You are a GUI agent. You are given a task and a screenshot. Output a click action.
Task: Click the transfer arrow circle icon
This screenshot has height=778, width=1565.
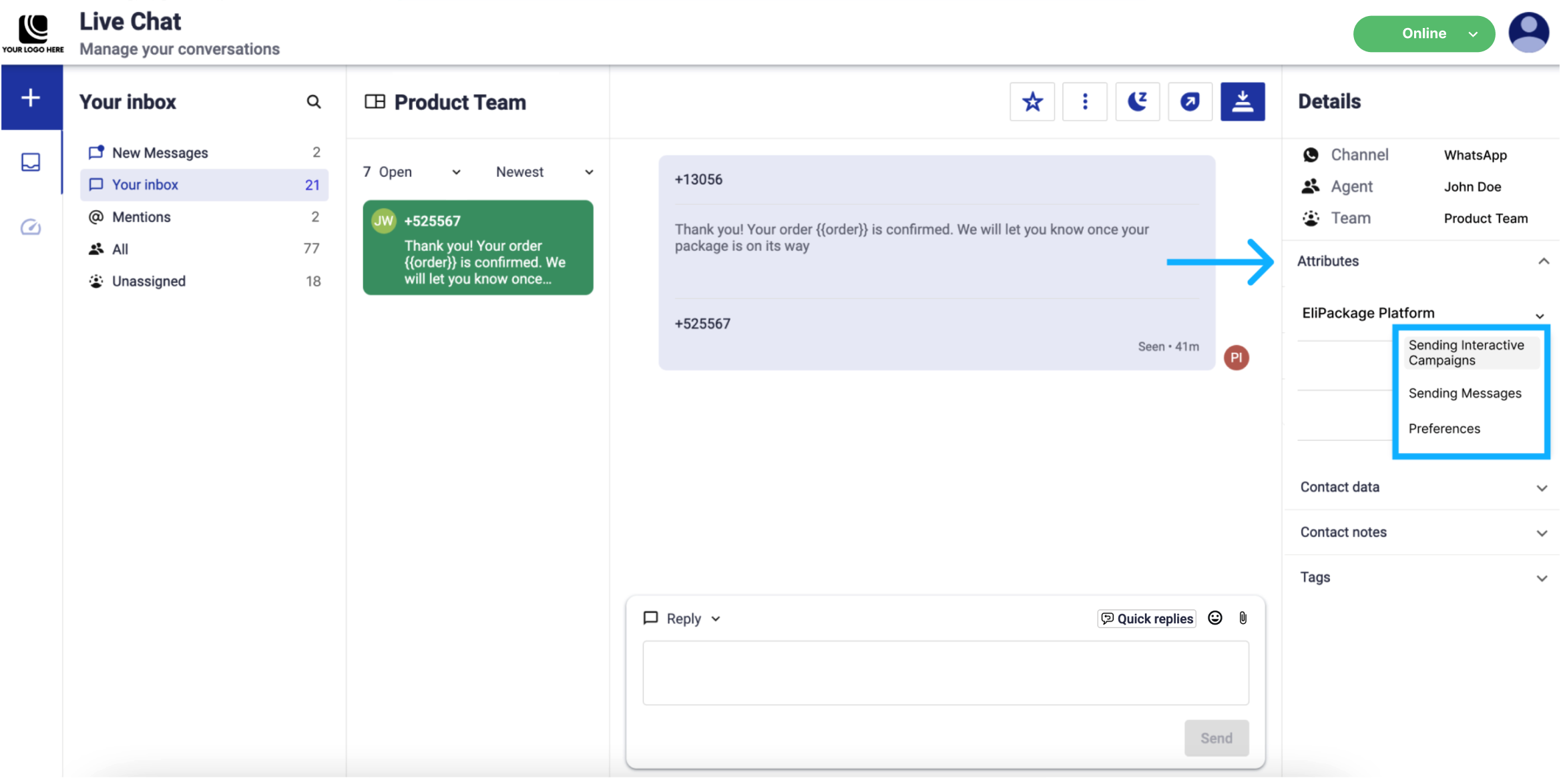[x=1190, y=101]
